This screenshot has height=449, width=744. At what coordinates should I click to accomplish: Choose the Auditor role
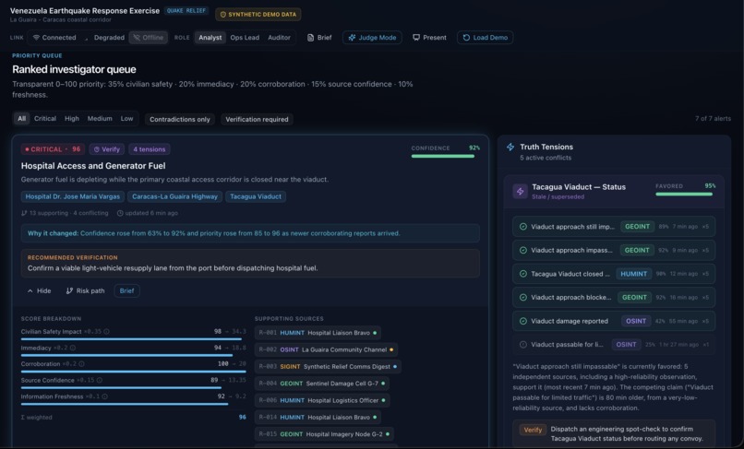[x=279, y=38]
